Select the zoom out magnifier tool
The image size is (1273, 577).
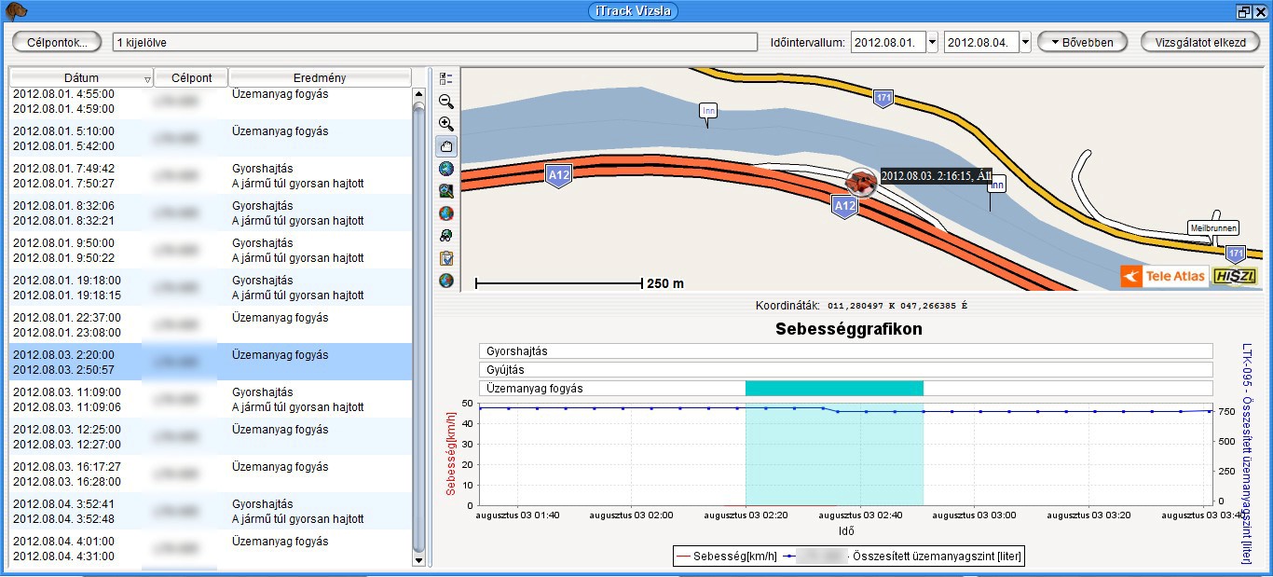point(446,102)
